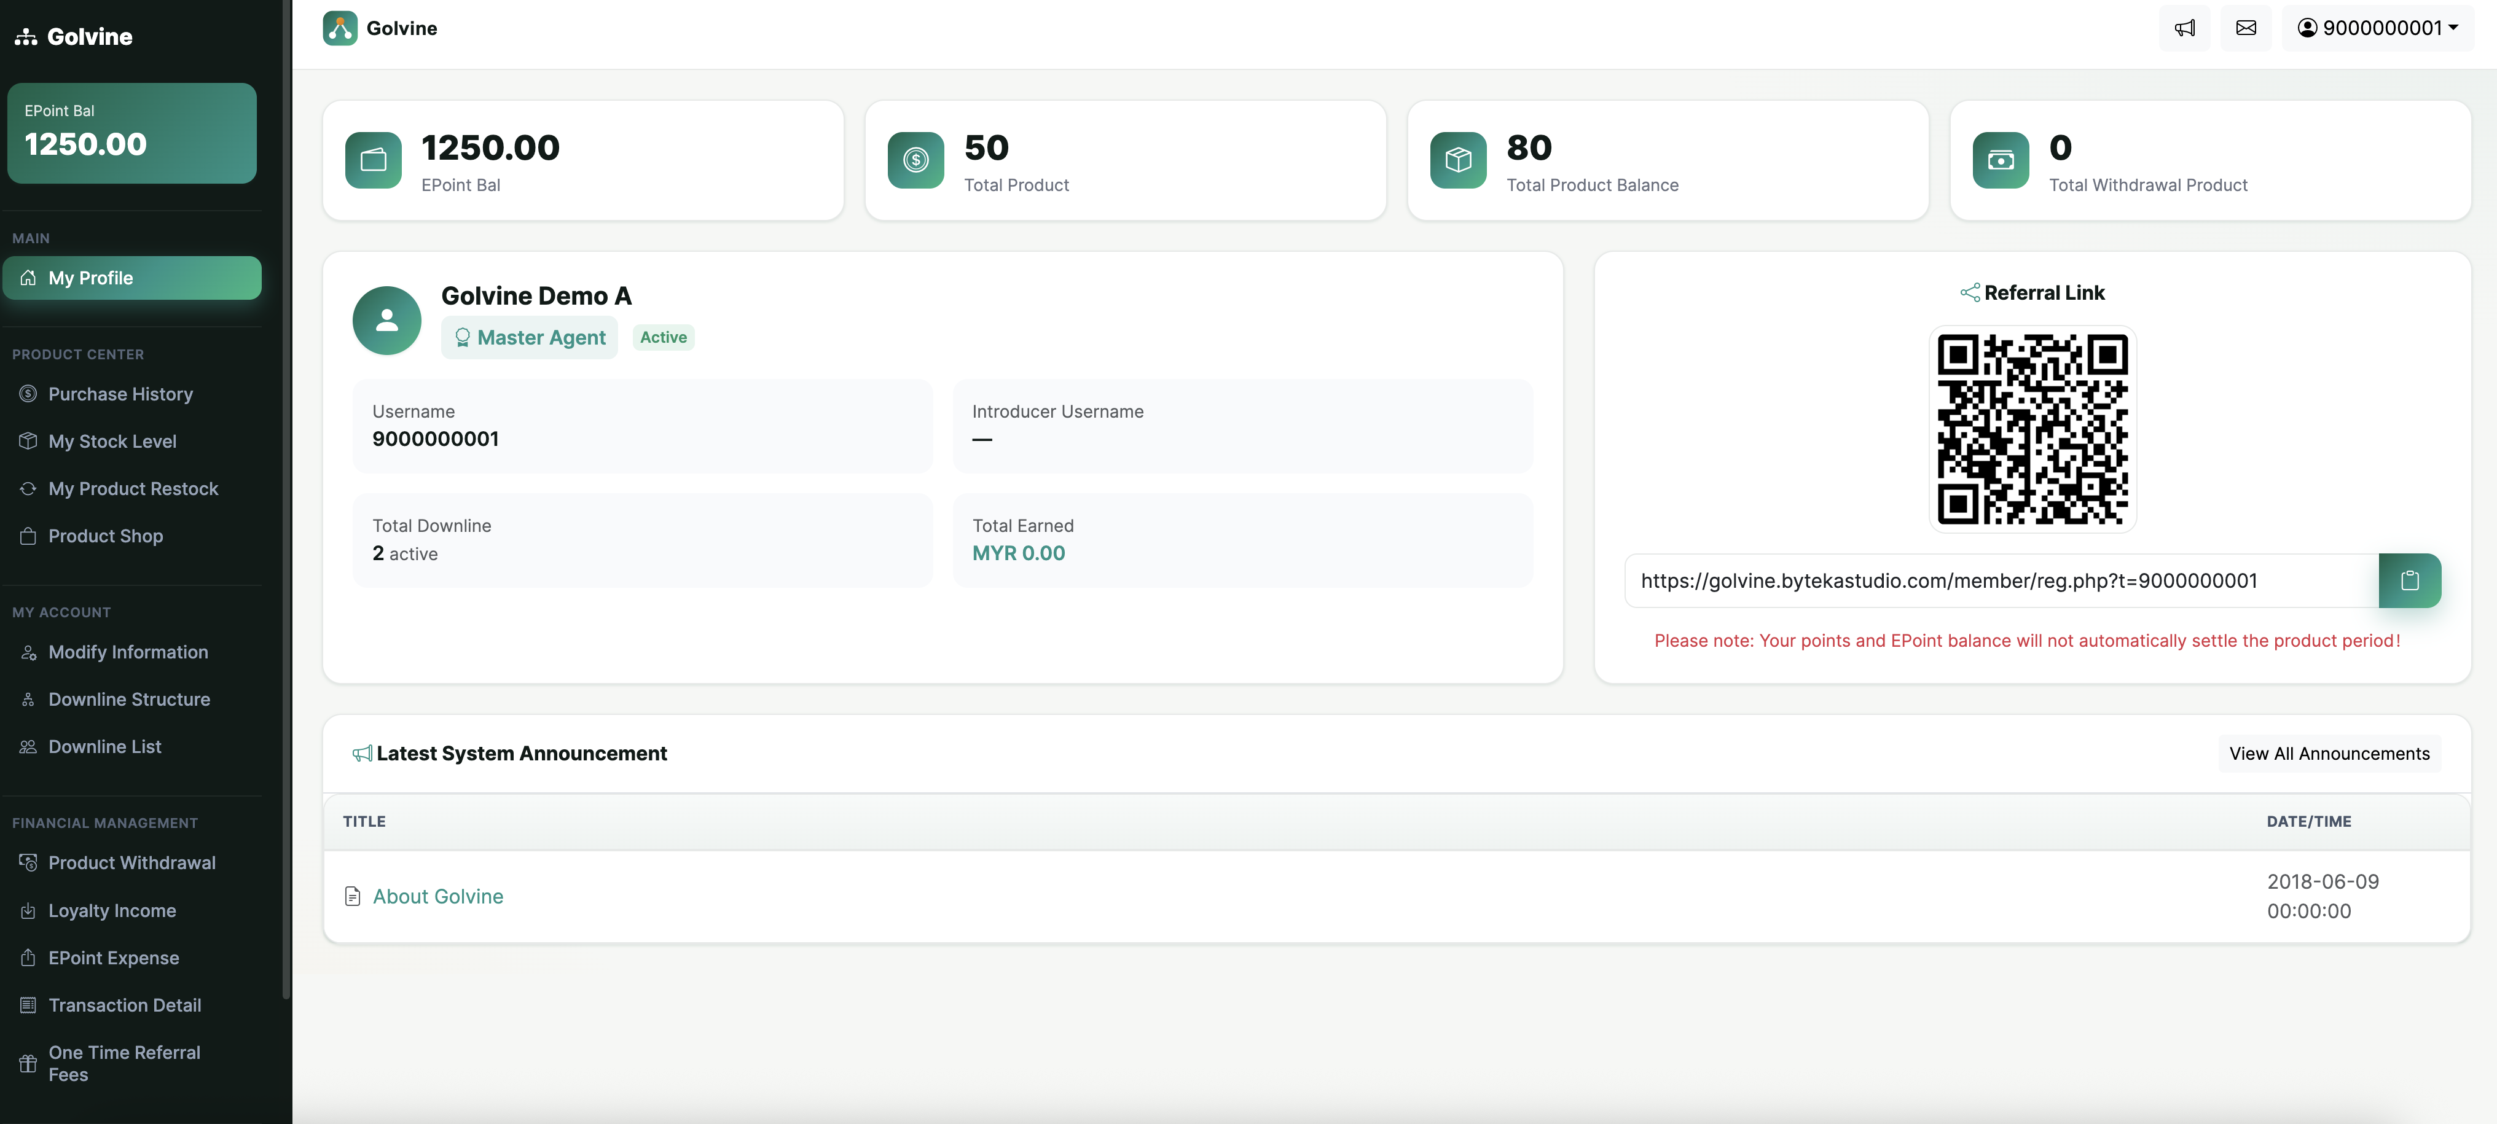Click the 1250.00 EPoint Bal stat card value
2497x1124 pixels.
click(490, 148)
